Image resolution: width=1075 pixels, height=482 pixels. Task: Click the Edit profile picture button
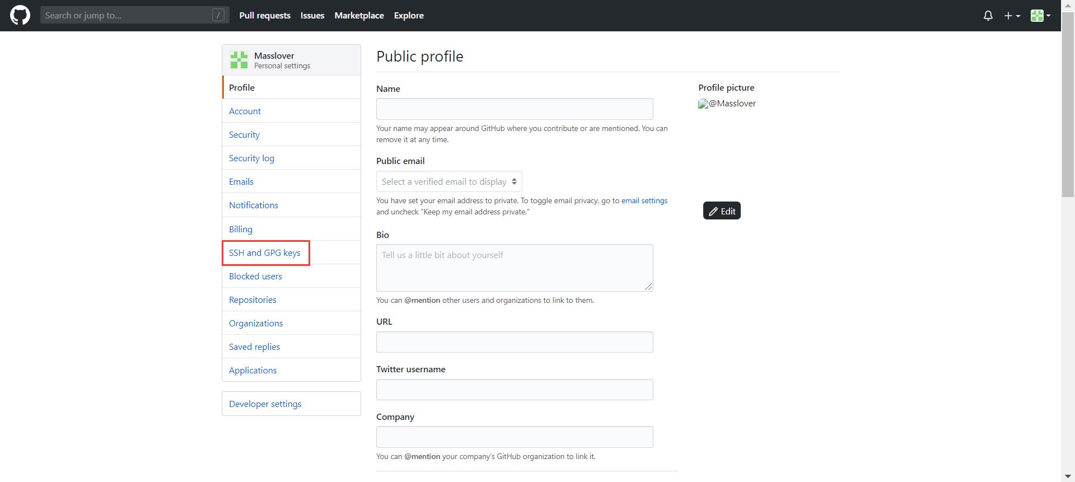tap(722, 211)
